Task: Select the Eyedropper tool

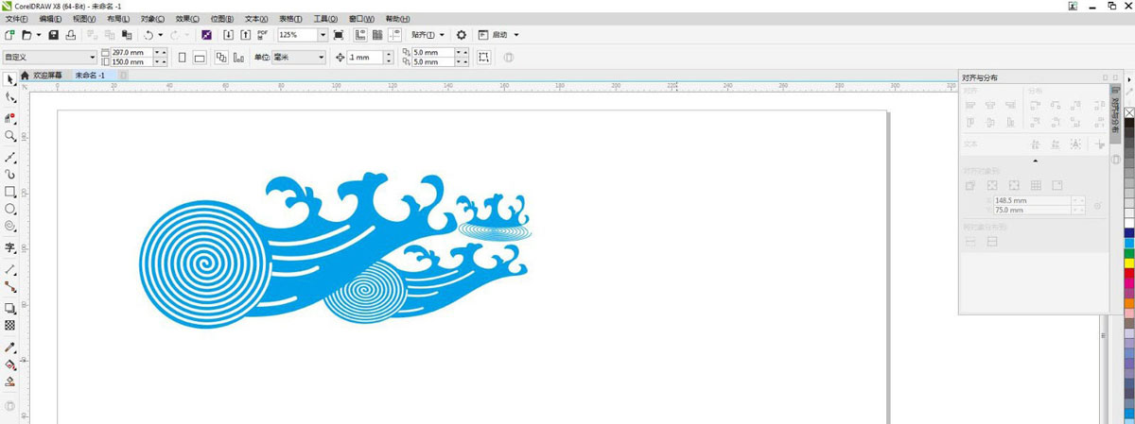Action: pyautogui.click(x=10, y=348)
